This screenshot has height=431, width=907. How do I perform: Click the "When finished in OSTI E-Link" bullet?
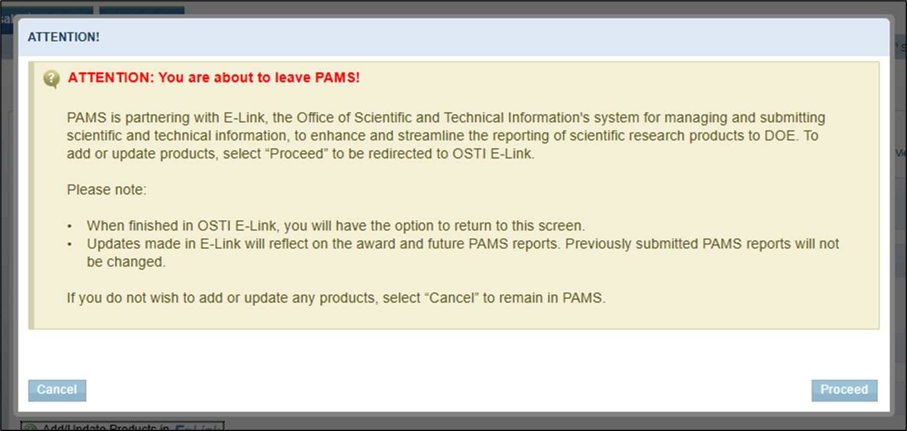(336, 226)
